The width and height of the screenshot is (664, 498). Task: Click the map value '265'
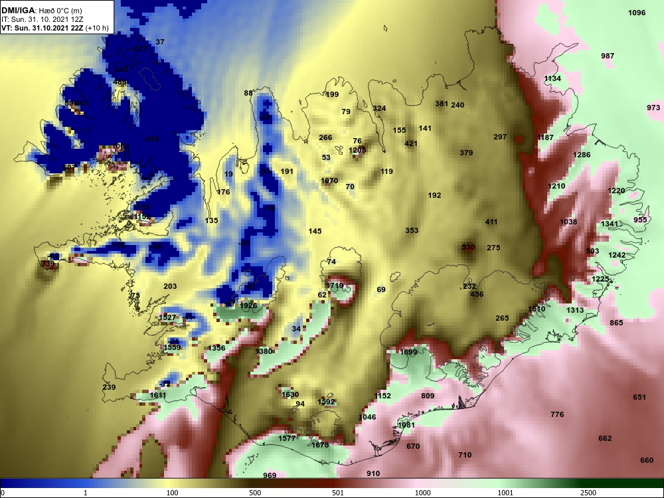pyautogui.click(x=502, y=318)
